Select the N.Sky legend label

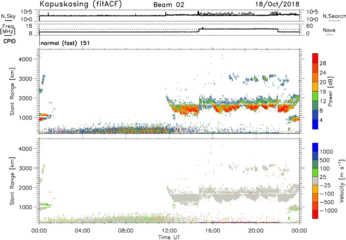pos(8,16)
